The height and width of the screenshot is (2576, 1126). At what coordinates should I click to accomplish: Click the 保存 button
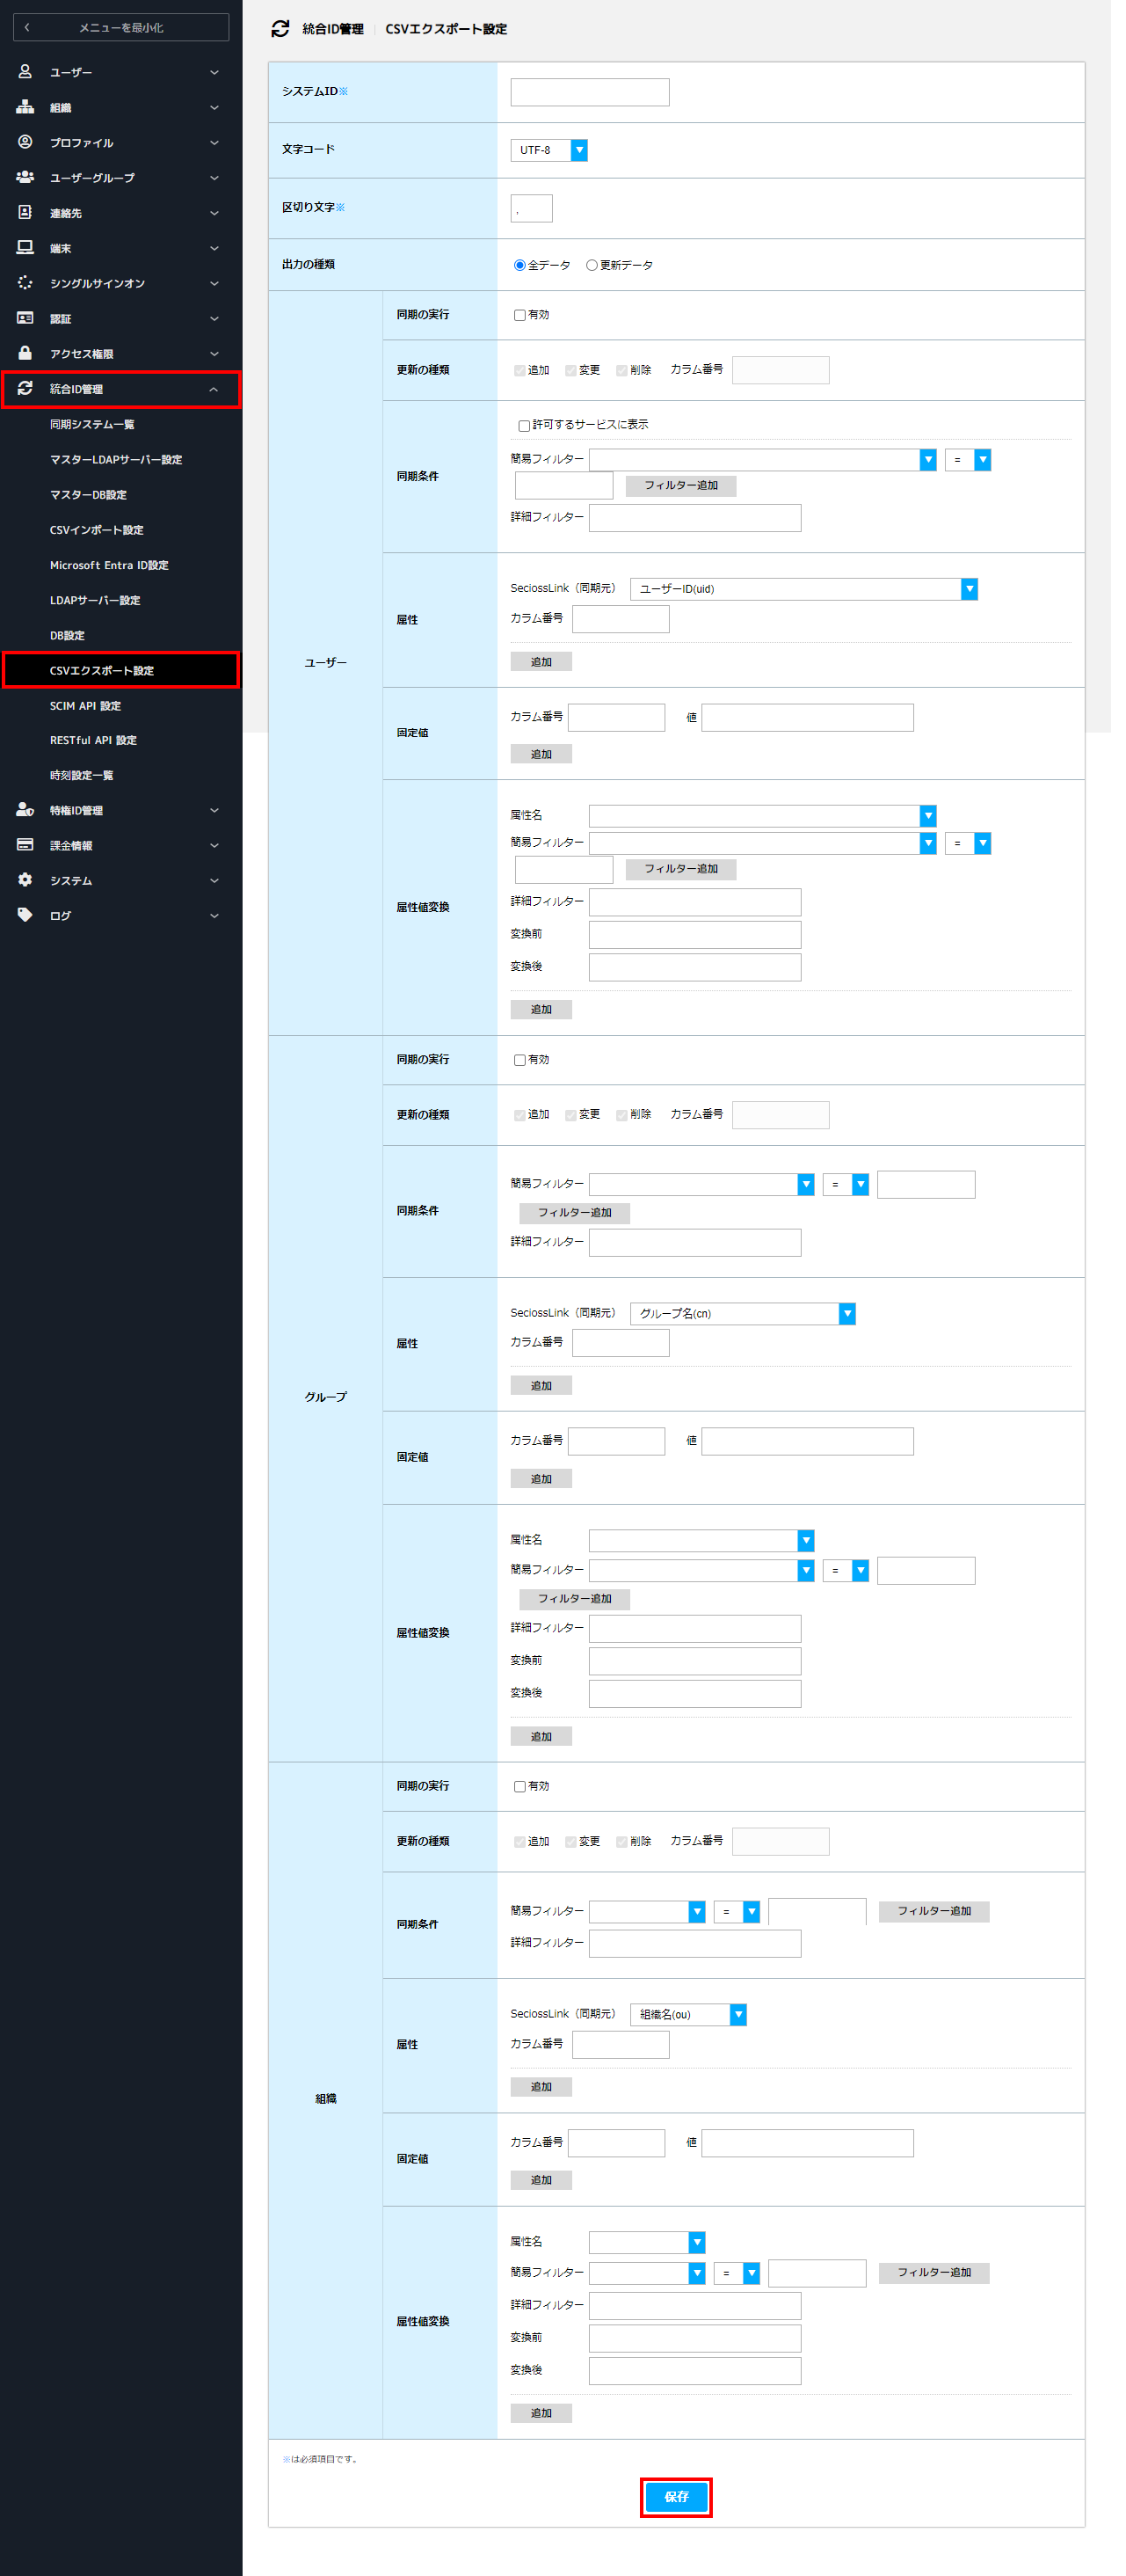pyautogui.click(x=677, y=2497)
